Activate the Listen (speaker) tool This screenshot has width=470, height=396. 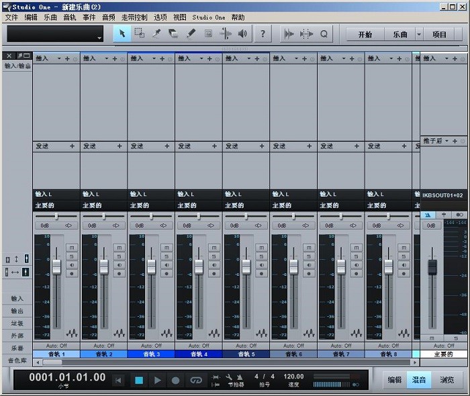(x=242, y=34)
